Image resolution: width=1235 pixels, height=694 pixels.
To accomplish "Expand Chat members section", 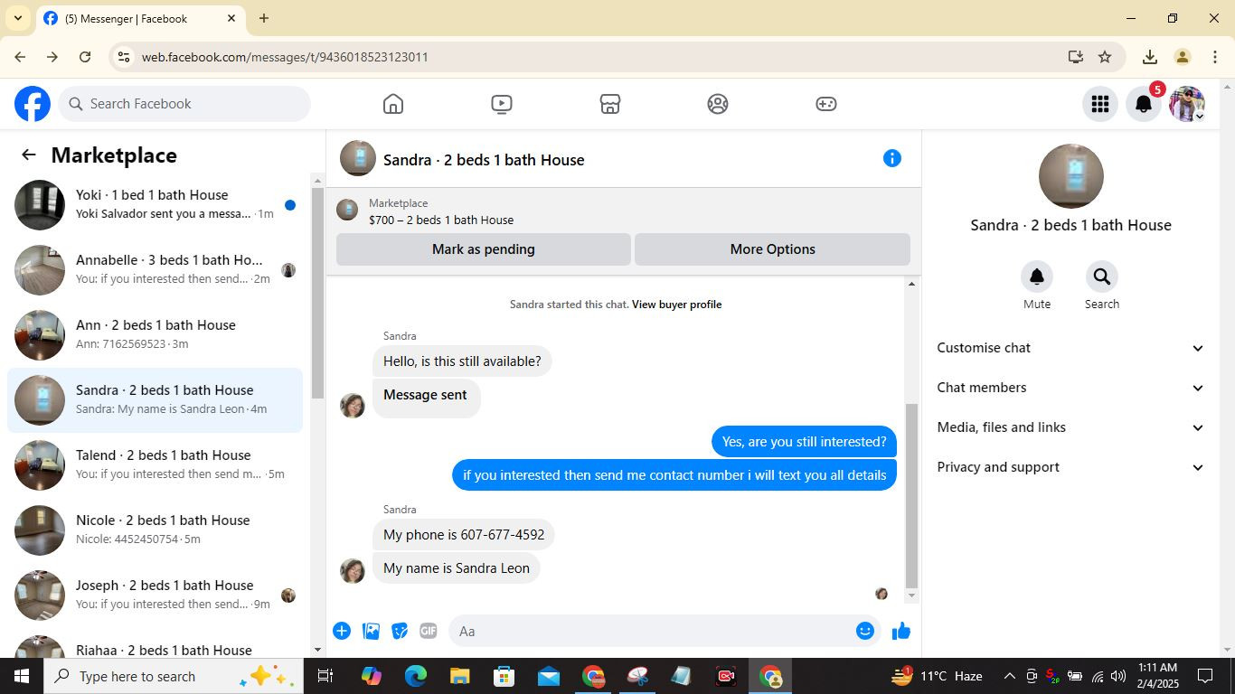I will pyautogui.click(x=1071, y=388).
